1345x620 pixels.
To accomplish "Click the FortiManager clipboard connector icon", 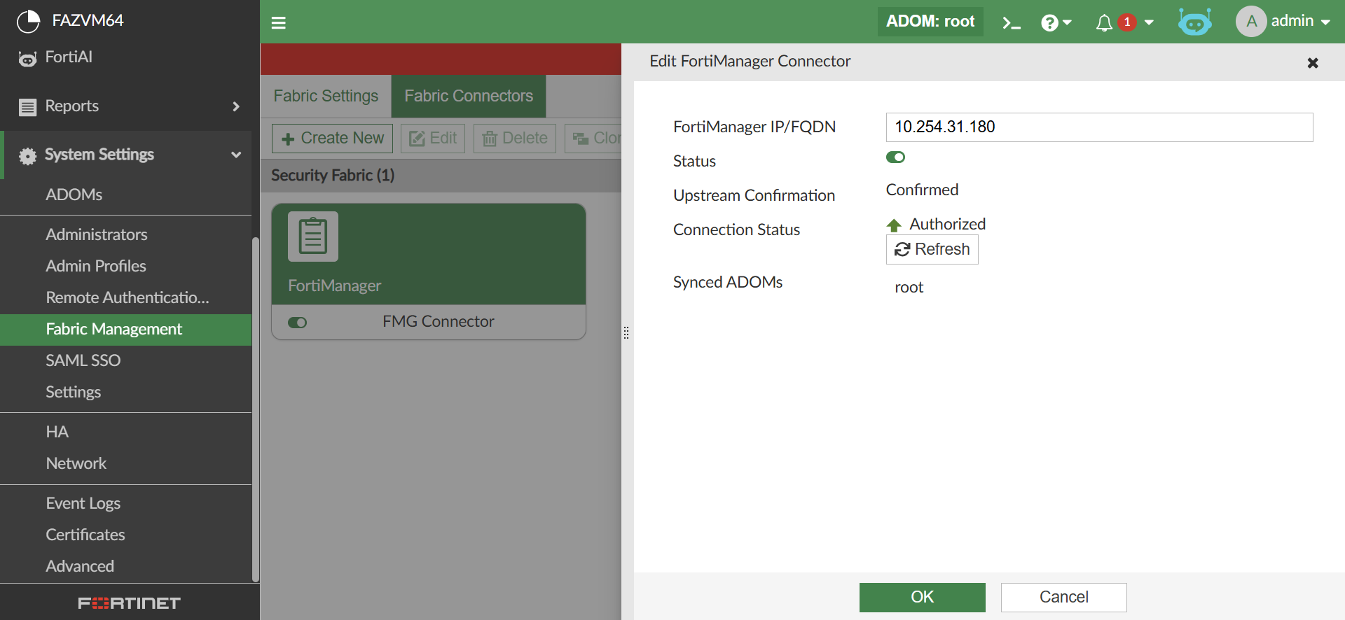I will 313,237.
